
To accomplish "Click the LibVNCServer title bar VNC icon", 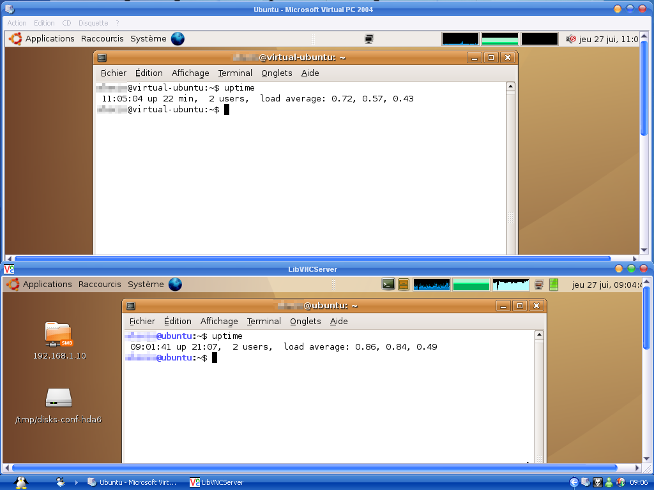I will click(9, 269).
